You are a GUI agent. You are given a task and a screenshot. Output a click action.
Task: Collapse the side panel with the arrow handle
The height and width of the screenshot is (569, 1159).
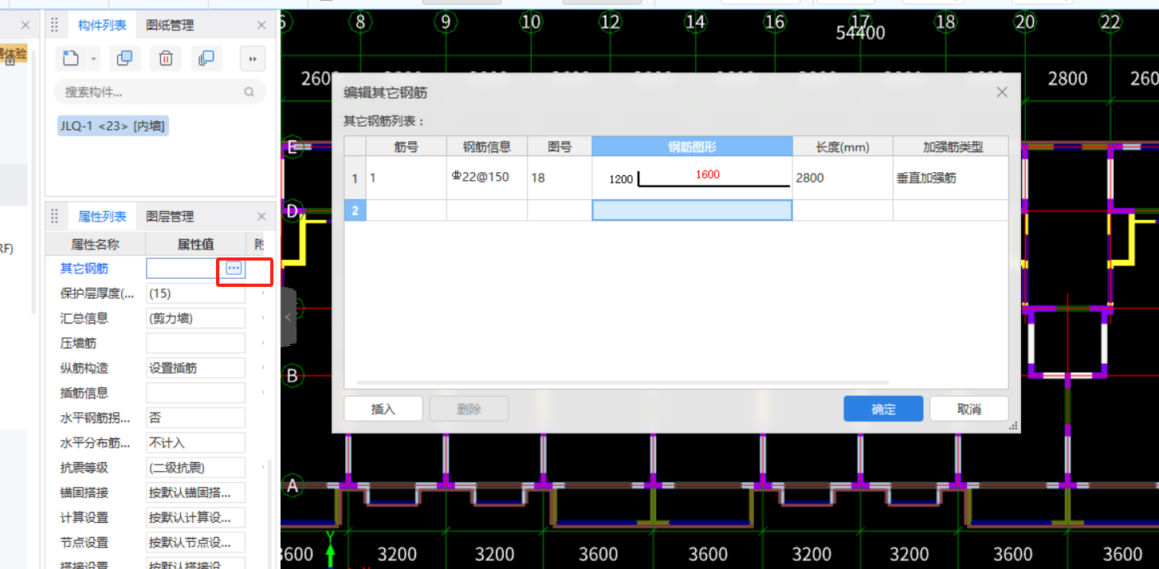coord(288,317)
